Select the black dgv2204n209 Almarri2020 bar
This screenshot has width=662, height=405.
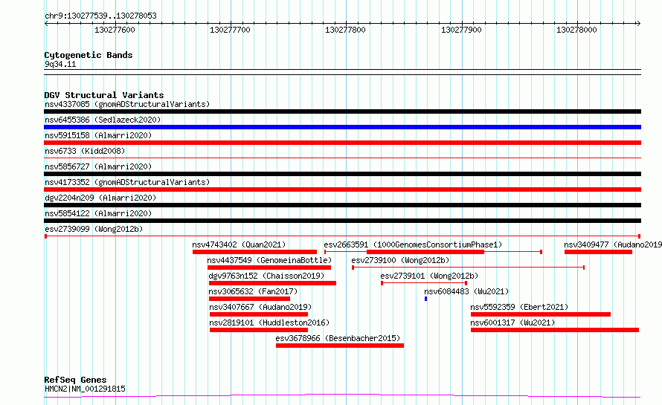click(342, 205)
